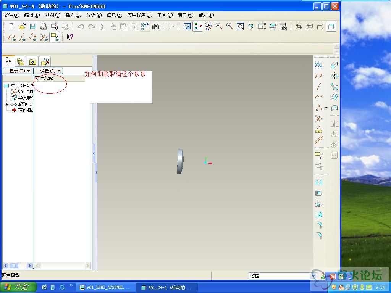
Task: Save the model with the floppy disk icon
Action: tap(33, 26)
